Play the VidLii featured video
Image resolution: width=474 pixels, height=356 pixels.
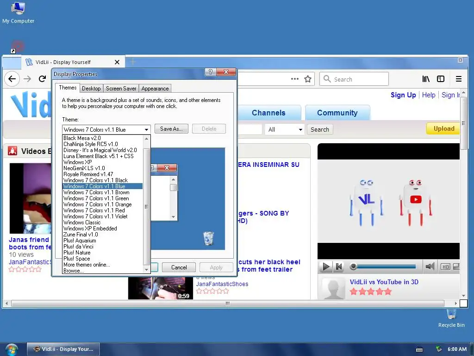coord(326,267)
